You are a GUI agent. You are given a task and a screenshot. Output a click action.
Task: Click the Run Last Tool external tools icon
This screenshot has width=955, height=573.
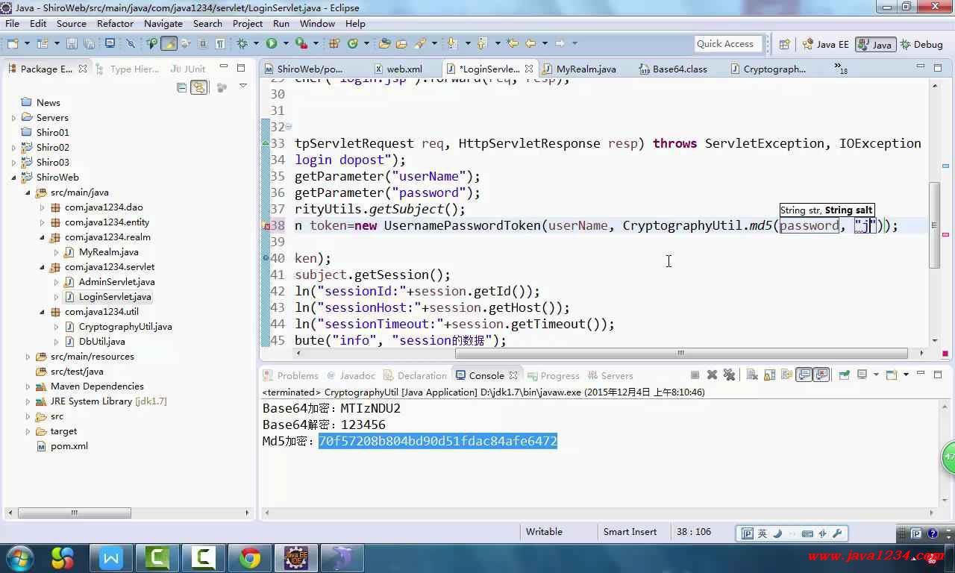tap(301, 43)
